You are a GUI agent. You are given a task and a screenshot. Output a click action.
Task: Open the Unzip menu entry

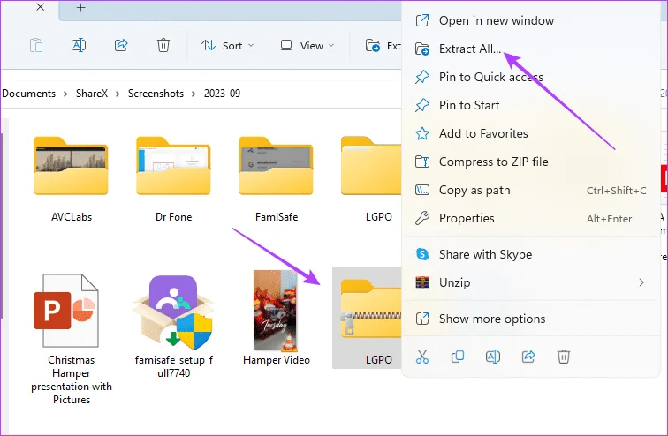click(x=530, y=282)
